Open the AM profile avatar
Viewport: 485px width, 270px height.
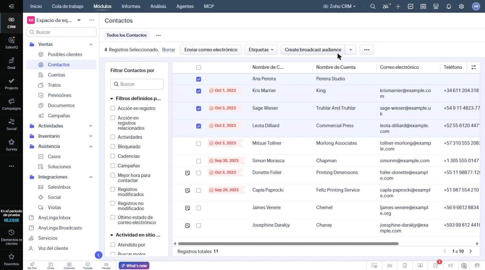tap(476, 6)
